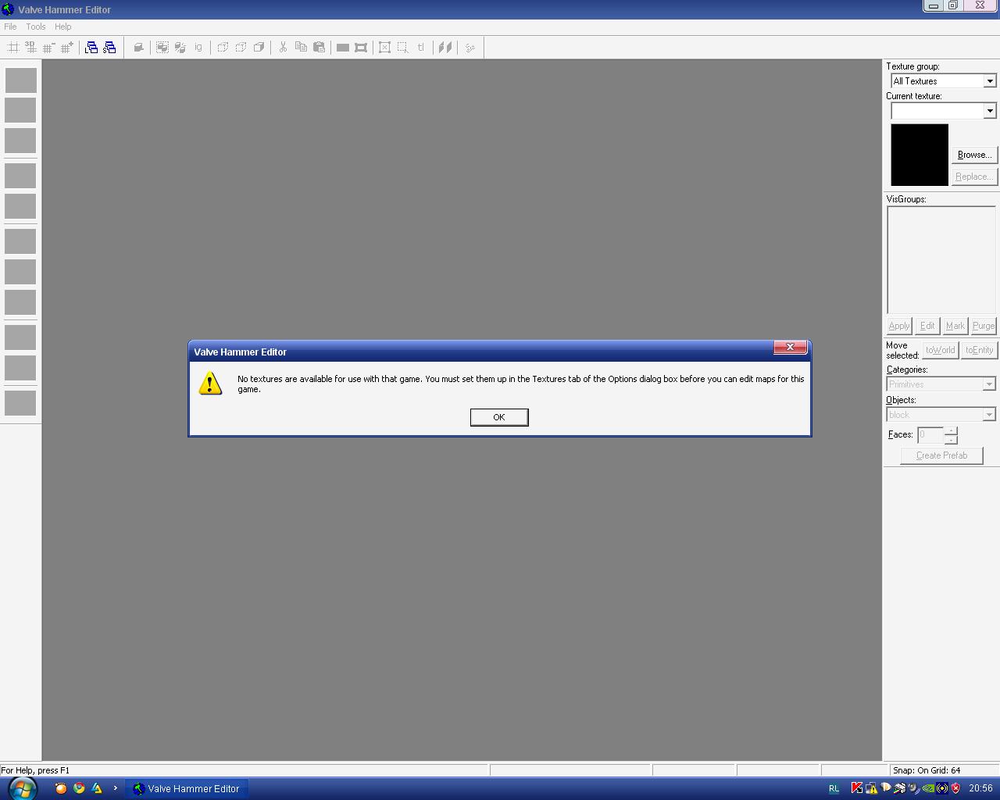Click the hide unselected objects icon
The height and width of the screenshot is (800, 1000).
[241, 48]
